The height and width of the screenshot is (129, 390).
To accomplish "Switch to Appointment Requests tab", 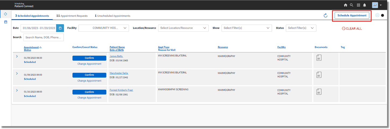I will (72, 16).
